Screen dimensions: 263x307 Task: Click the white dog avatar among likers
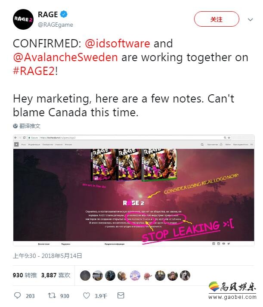coord(185,276)
